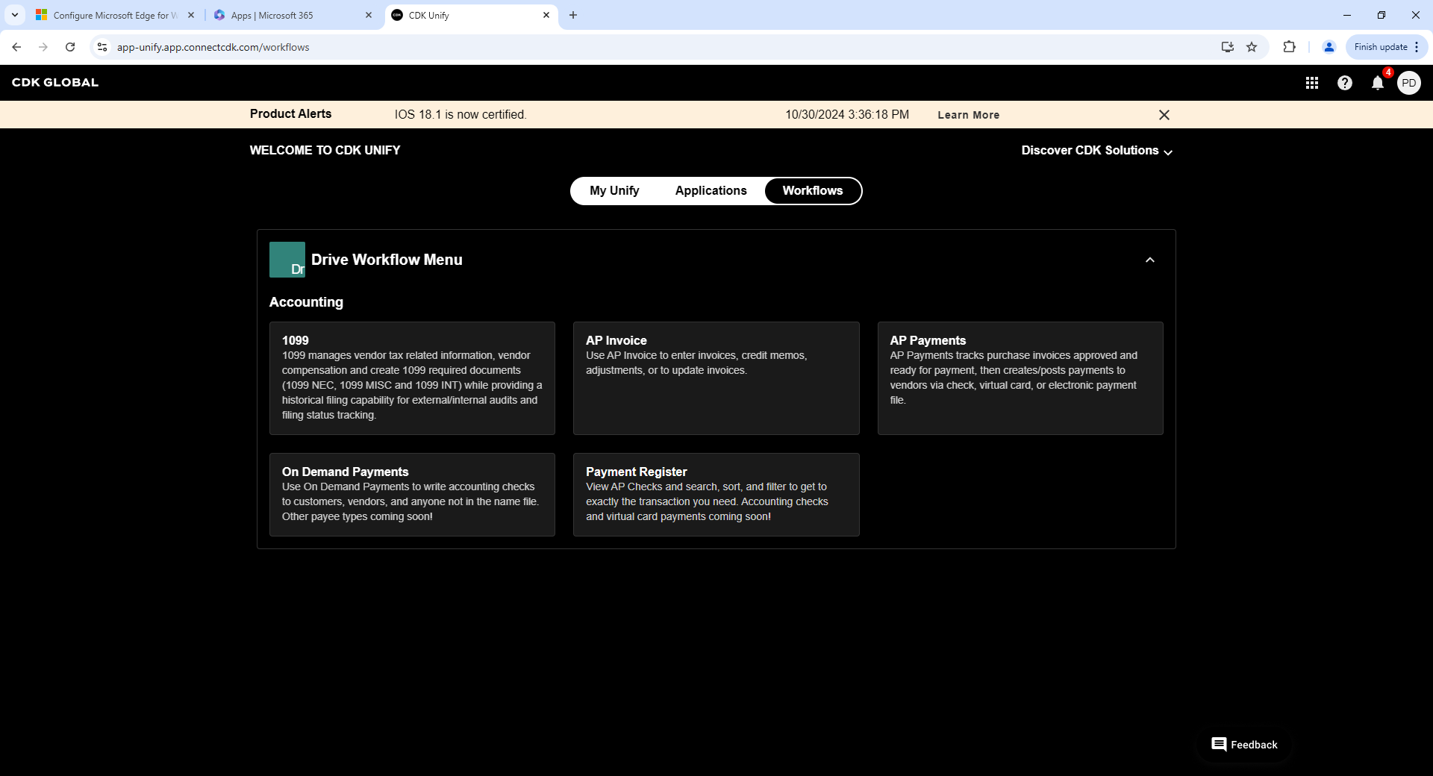Click the WELCOME TO CDK UNIFY heading
The image size is (1433, 776).
[x=325, y=151]
